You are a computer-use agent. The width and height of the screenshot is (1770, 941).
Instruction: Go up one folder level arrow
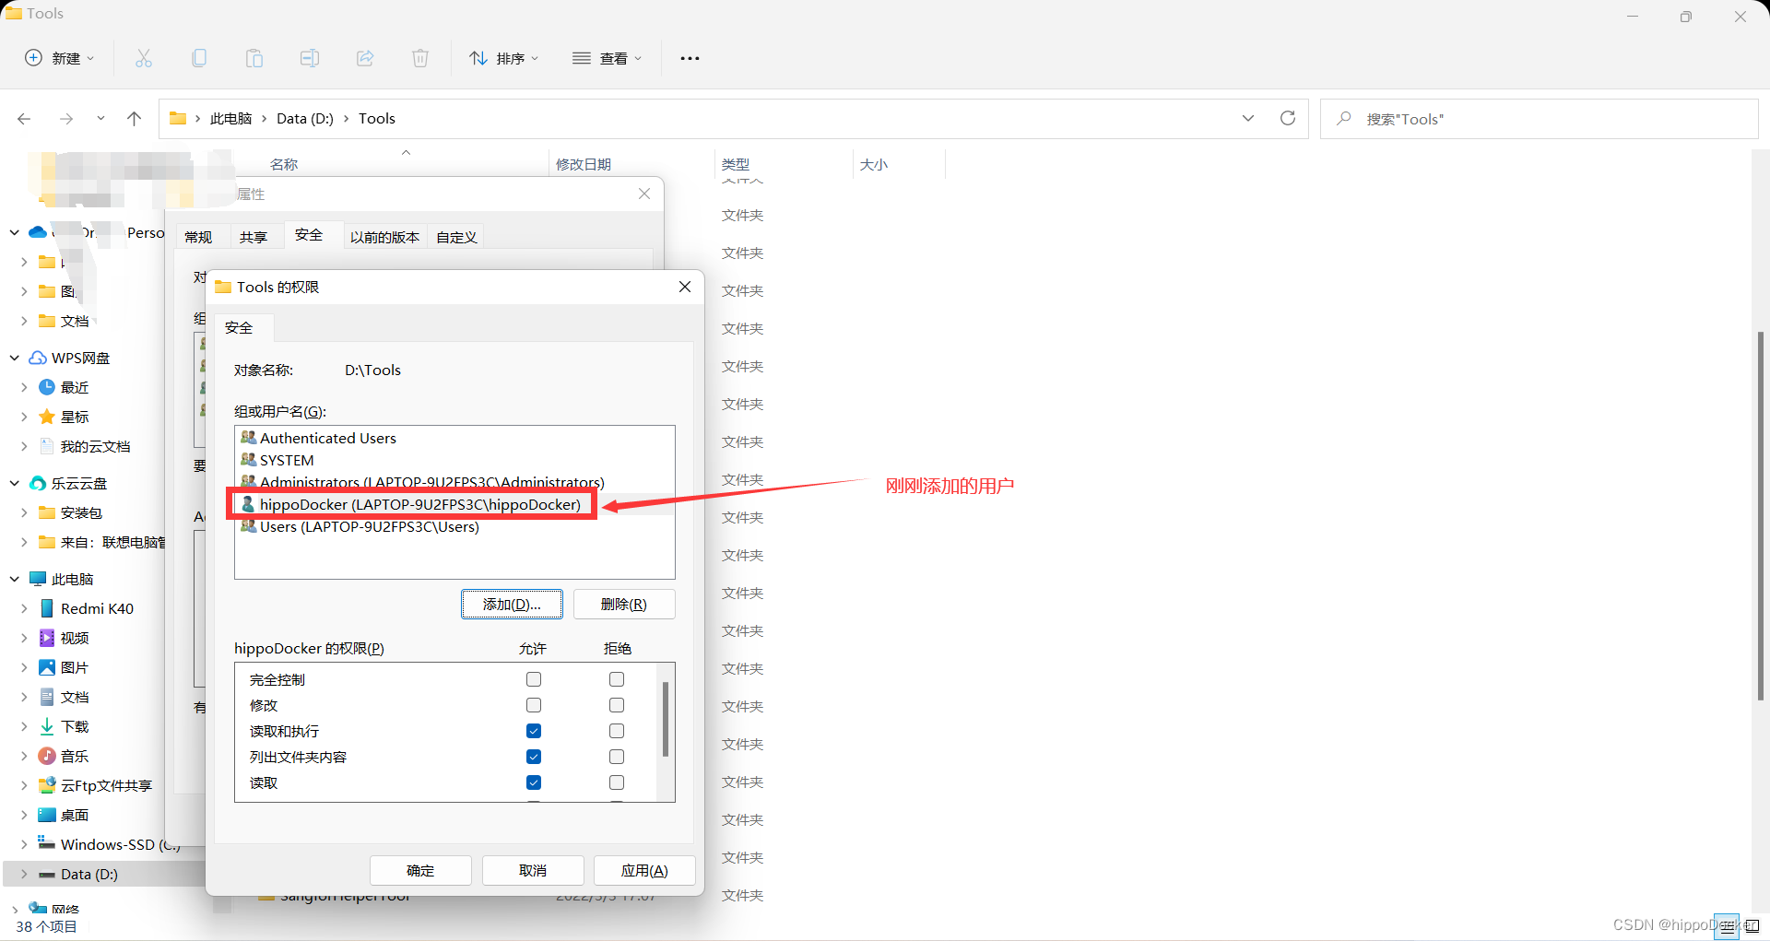135,119
